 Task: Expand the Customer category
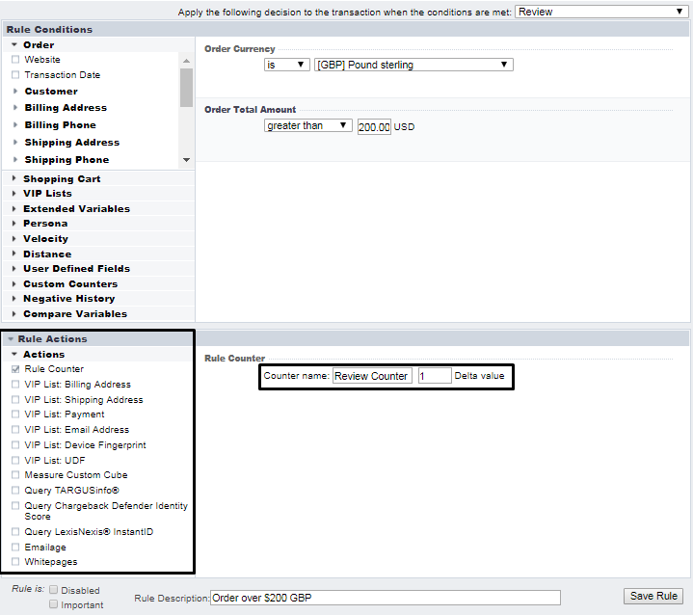(x=15, y=91)
